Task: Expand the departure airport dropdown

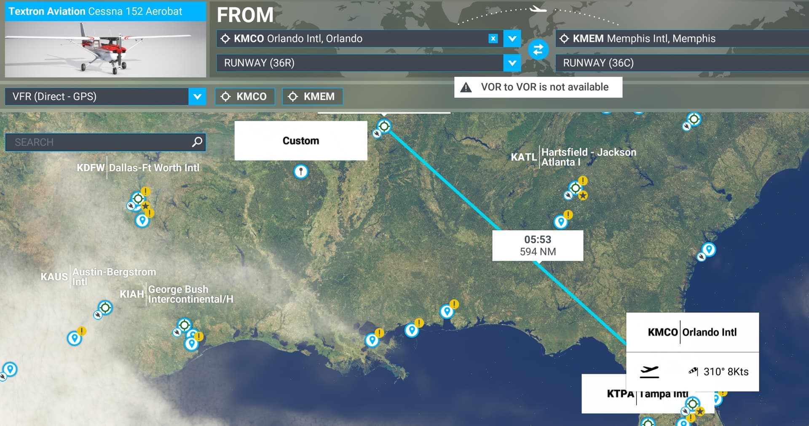Action: 512,39
